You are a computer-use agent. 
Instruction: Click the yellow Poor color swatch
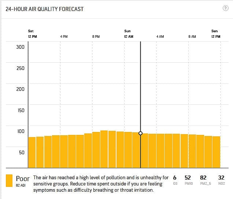click(9, 181)
